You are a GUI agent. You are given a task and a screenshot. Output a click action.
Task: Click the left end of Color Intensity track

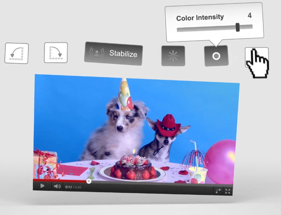(x=178, y=29)
